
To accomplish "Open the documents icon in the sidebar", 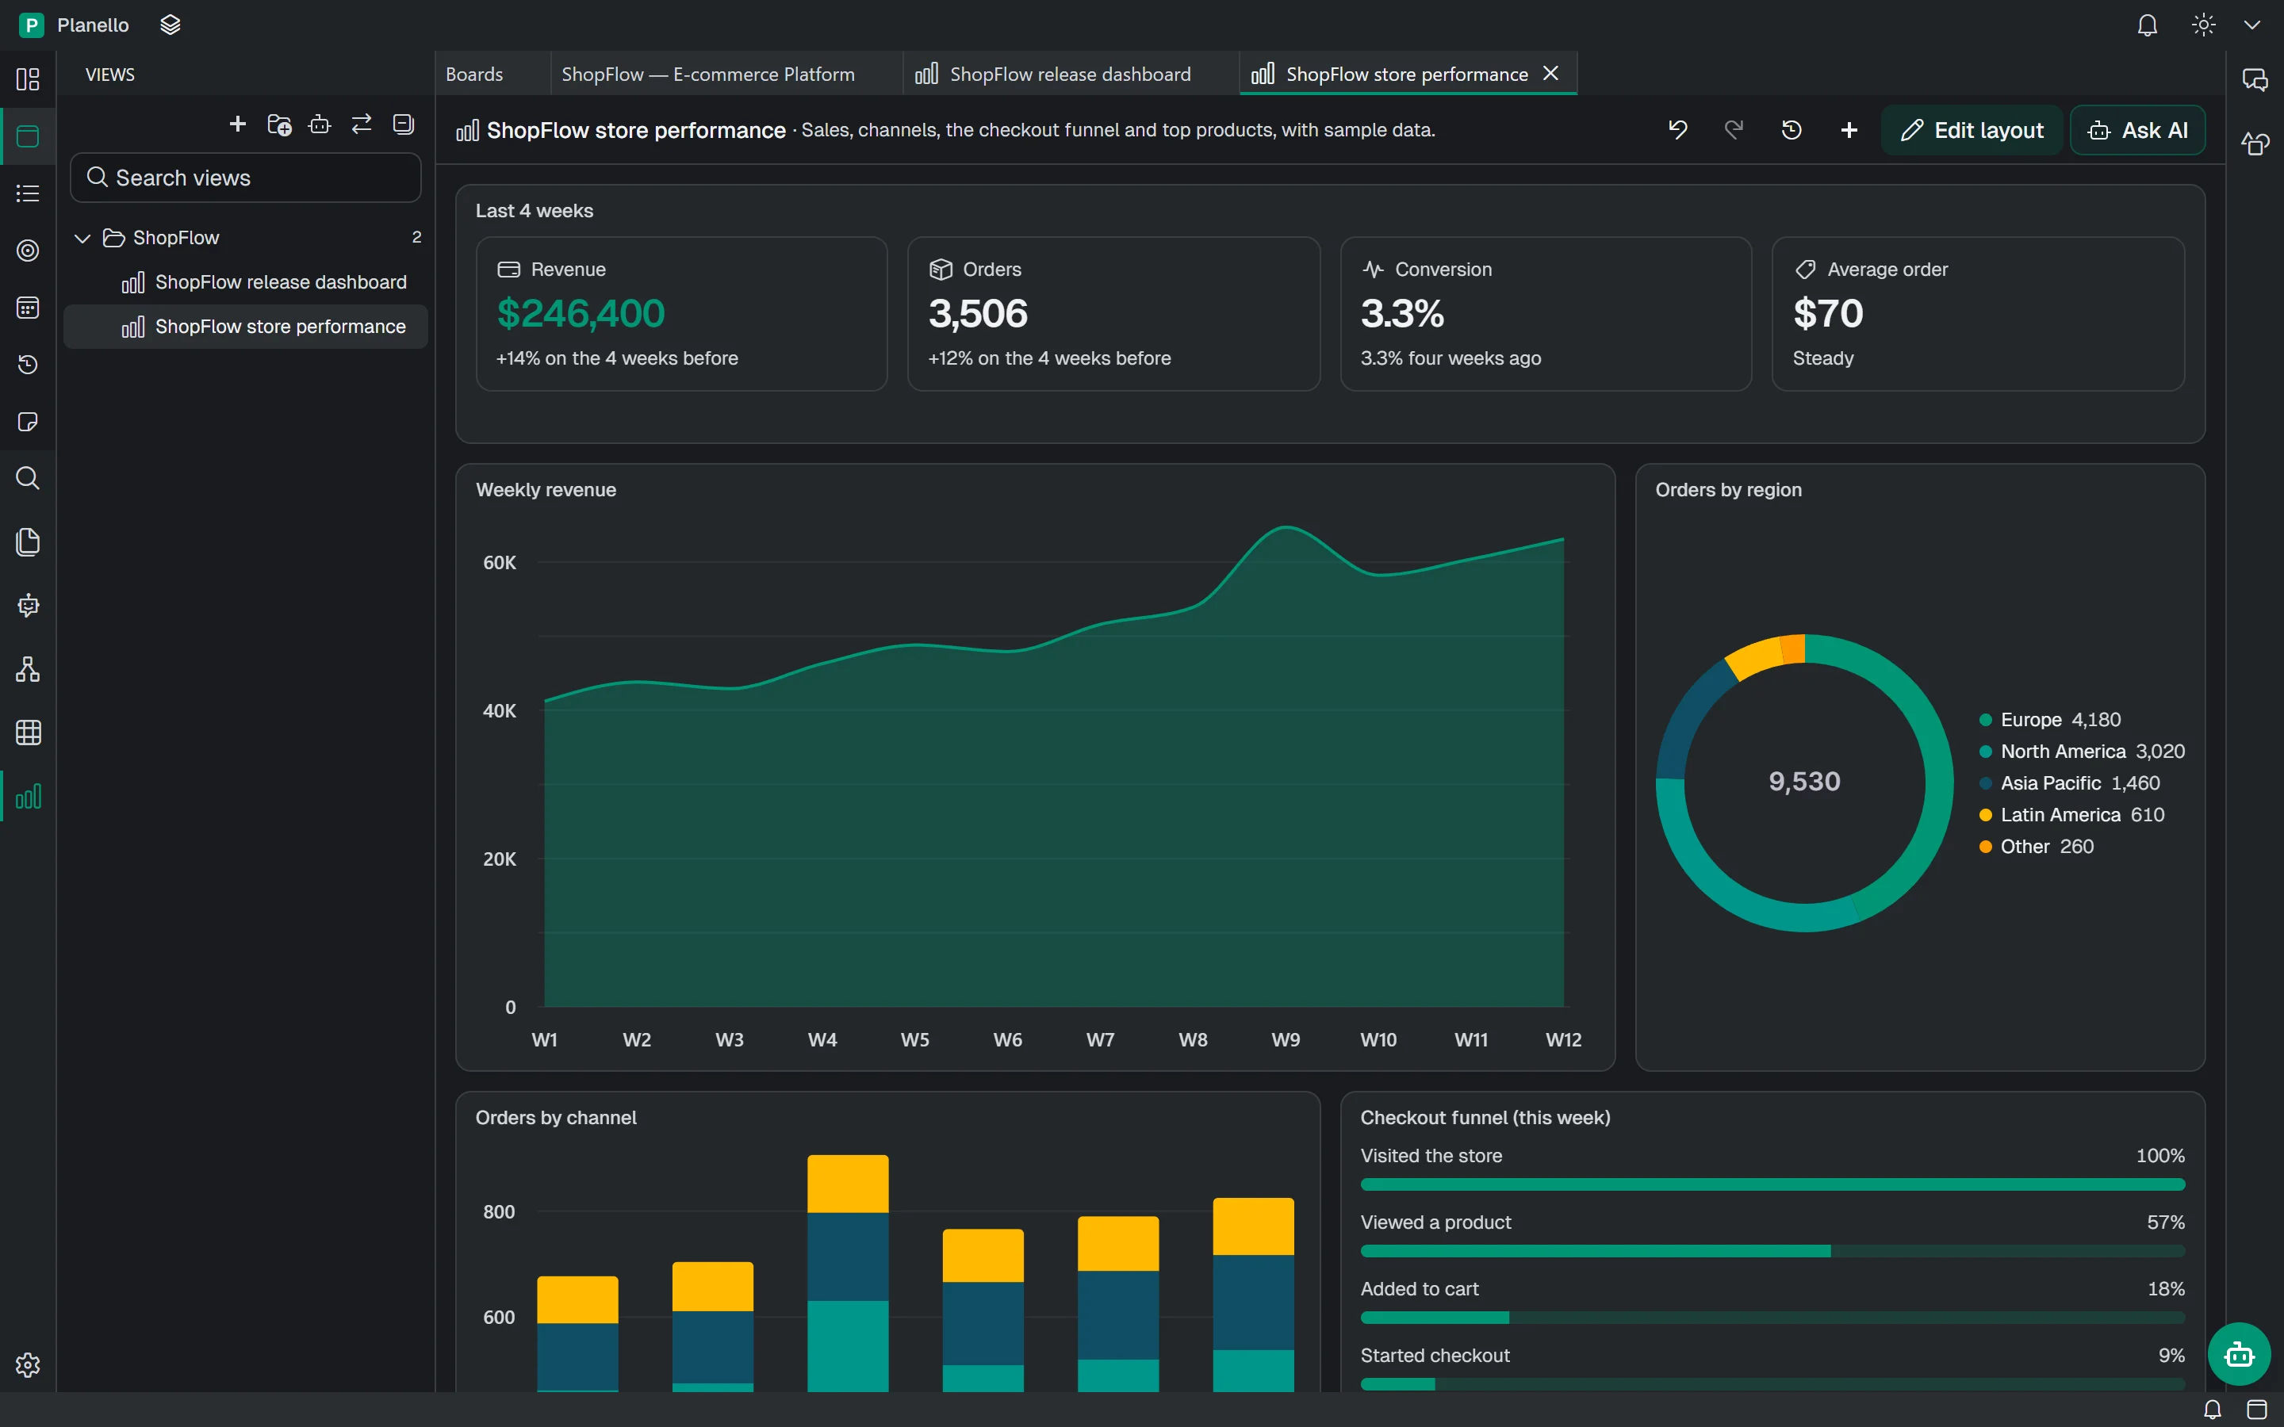I will 29,541.
